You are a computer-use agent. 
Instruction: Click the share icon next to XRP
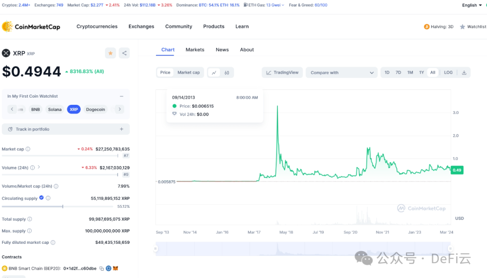point(124,53)
